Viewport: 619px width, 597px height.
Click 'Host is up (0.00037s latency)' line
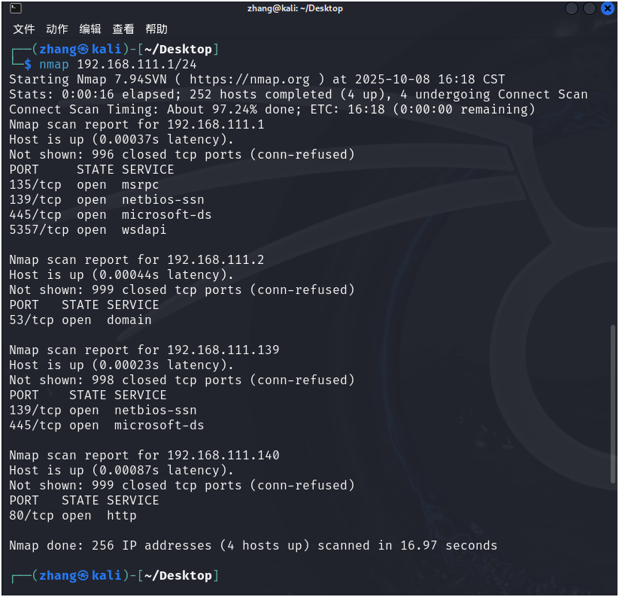pyautogui.click(x=122, y=139)
